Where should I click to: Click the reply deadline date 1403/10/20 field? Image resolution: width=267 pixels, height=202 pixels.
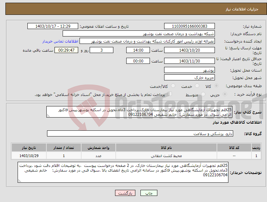coord(190,50)
